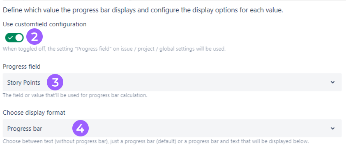Click the white knob of the green toggle

(x=19, y=38)
